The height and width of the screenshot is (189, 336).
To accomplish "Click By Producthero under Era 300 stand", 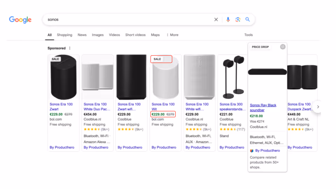I will click(232, 147).
